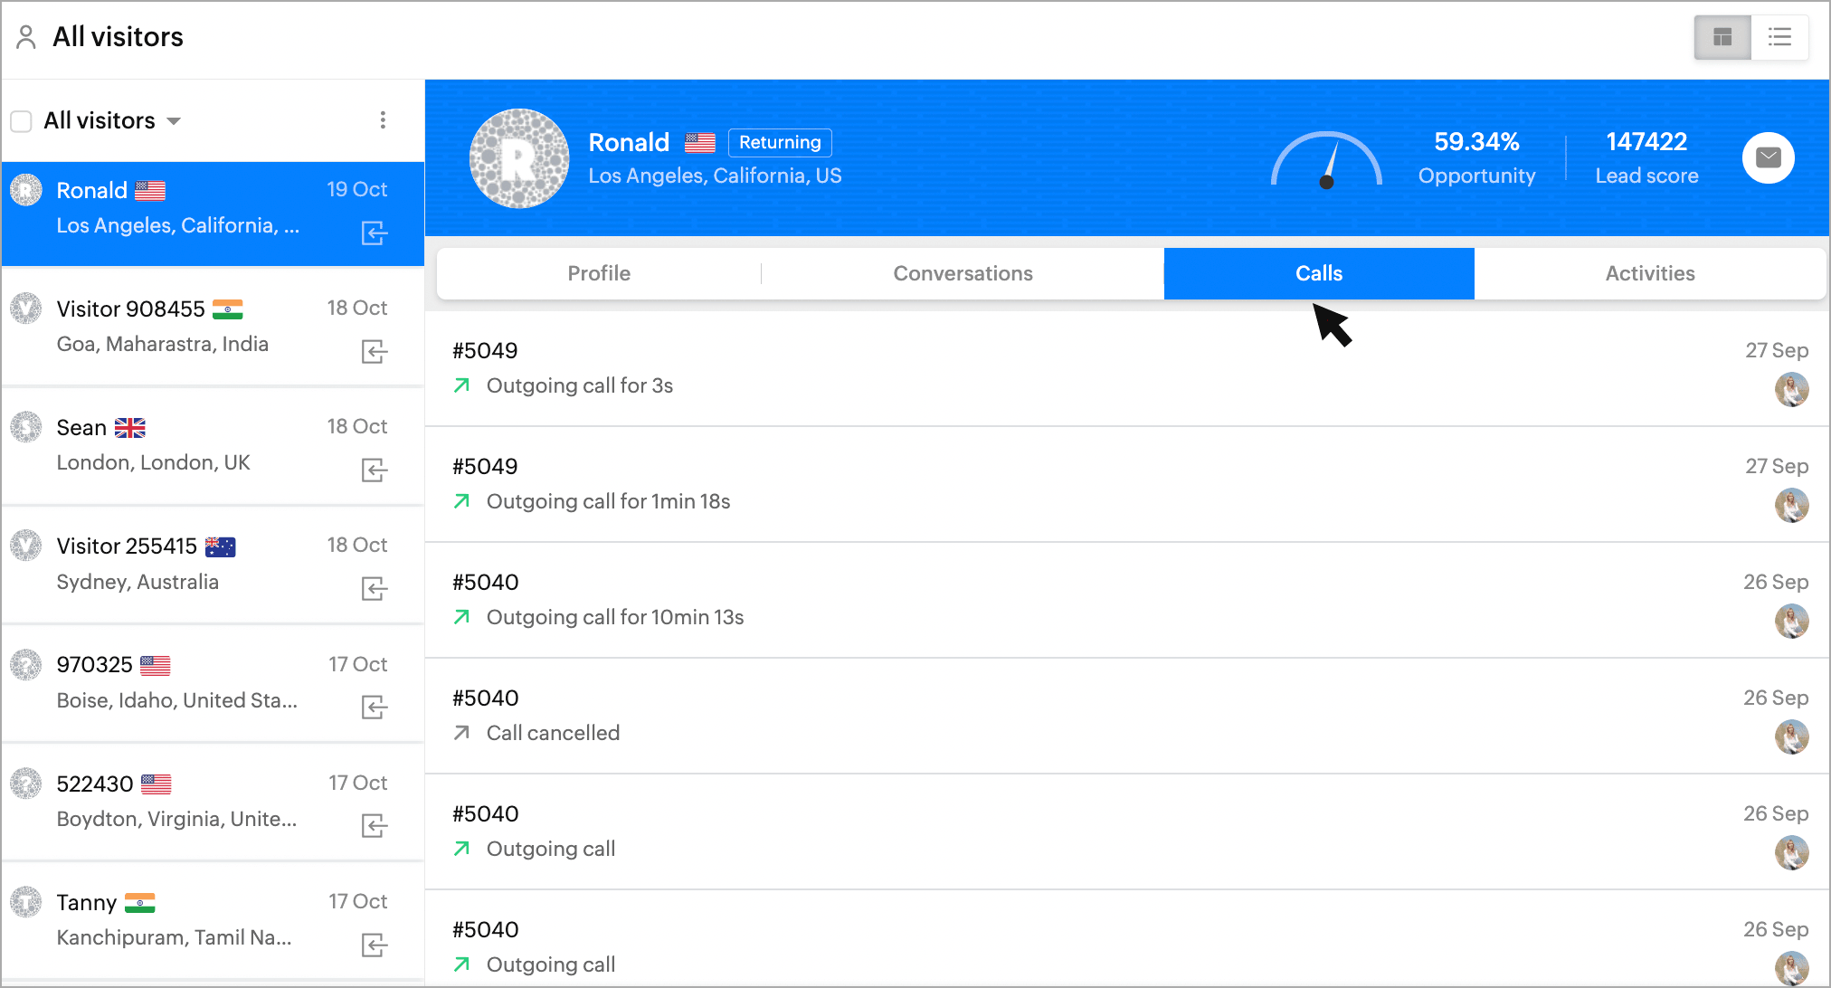1831x988 pixels.
Task: Expand the All visitors filter dropdown
Action: (x=174, y=121)
